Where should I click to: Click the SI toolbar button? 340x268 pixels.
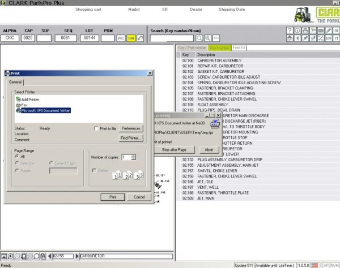pyautogui.click(x=336, y=31)
